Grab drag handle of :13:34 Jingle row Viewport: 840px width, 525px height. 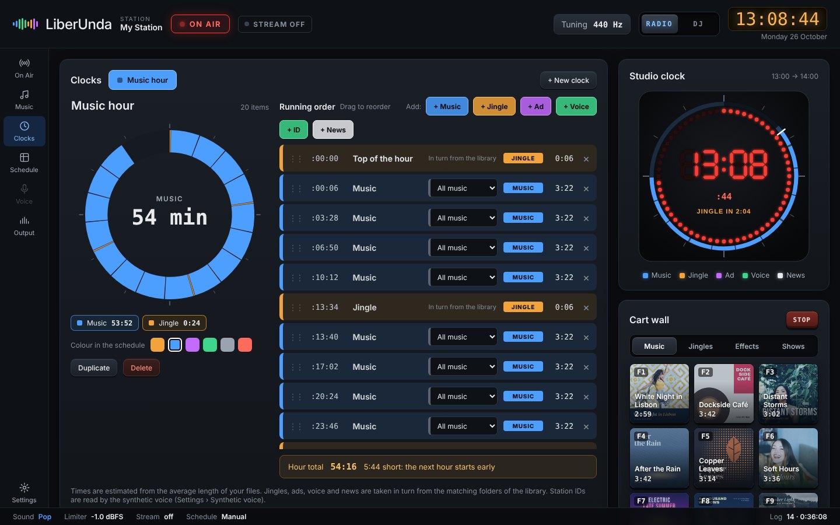(296, 307)
